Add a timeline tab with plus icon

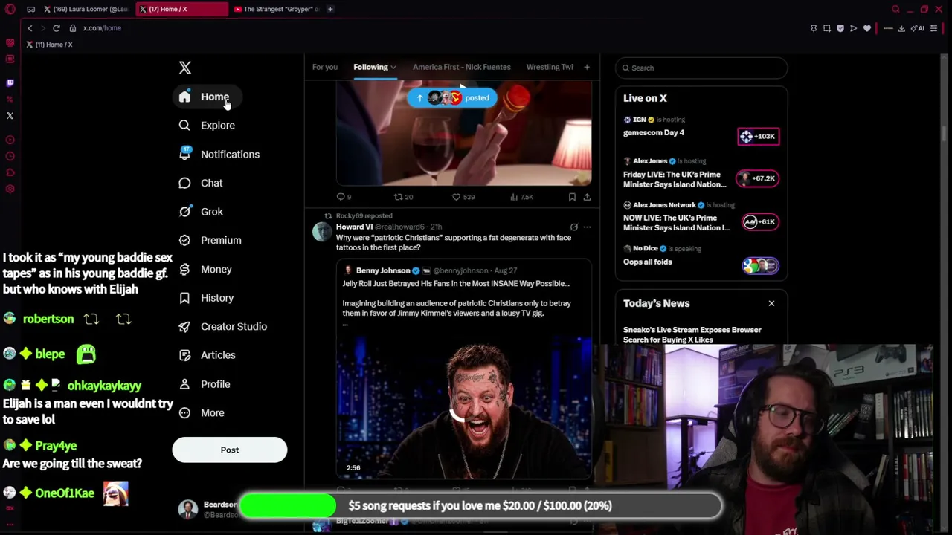pyautogui.click(x=586, y=67)
